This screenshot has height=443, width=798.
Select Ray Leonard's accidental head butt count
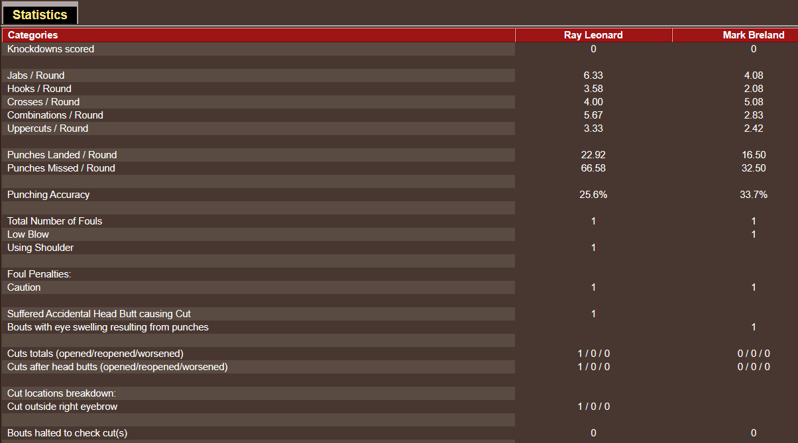point(593,314)
